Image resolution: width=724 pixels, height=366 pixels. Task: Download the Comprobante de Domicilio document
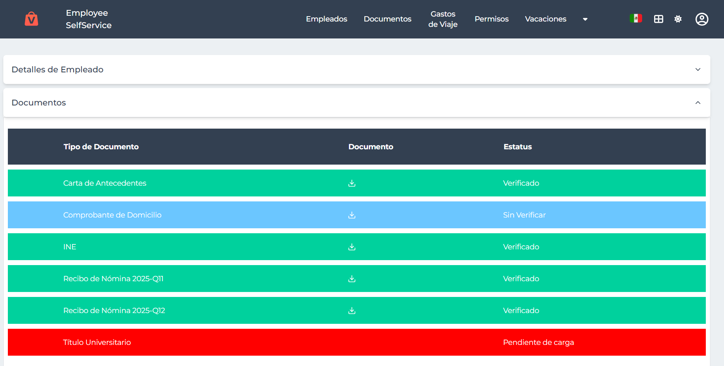click(352, 215)
